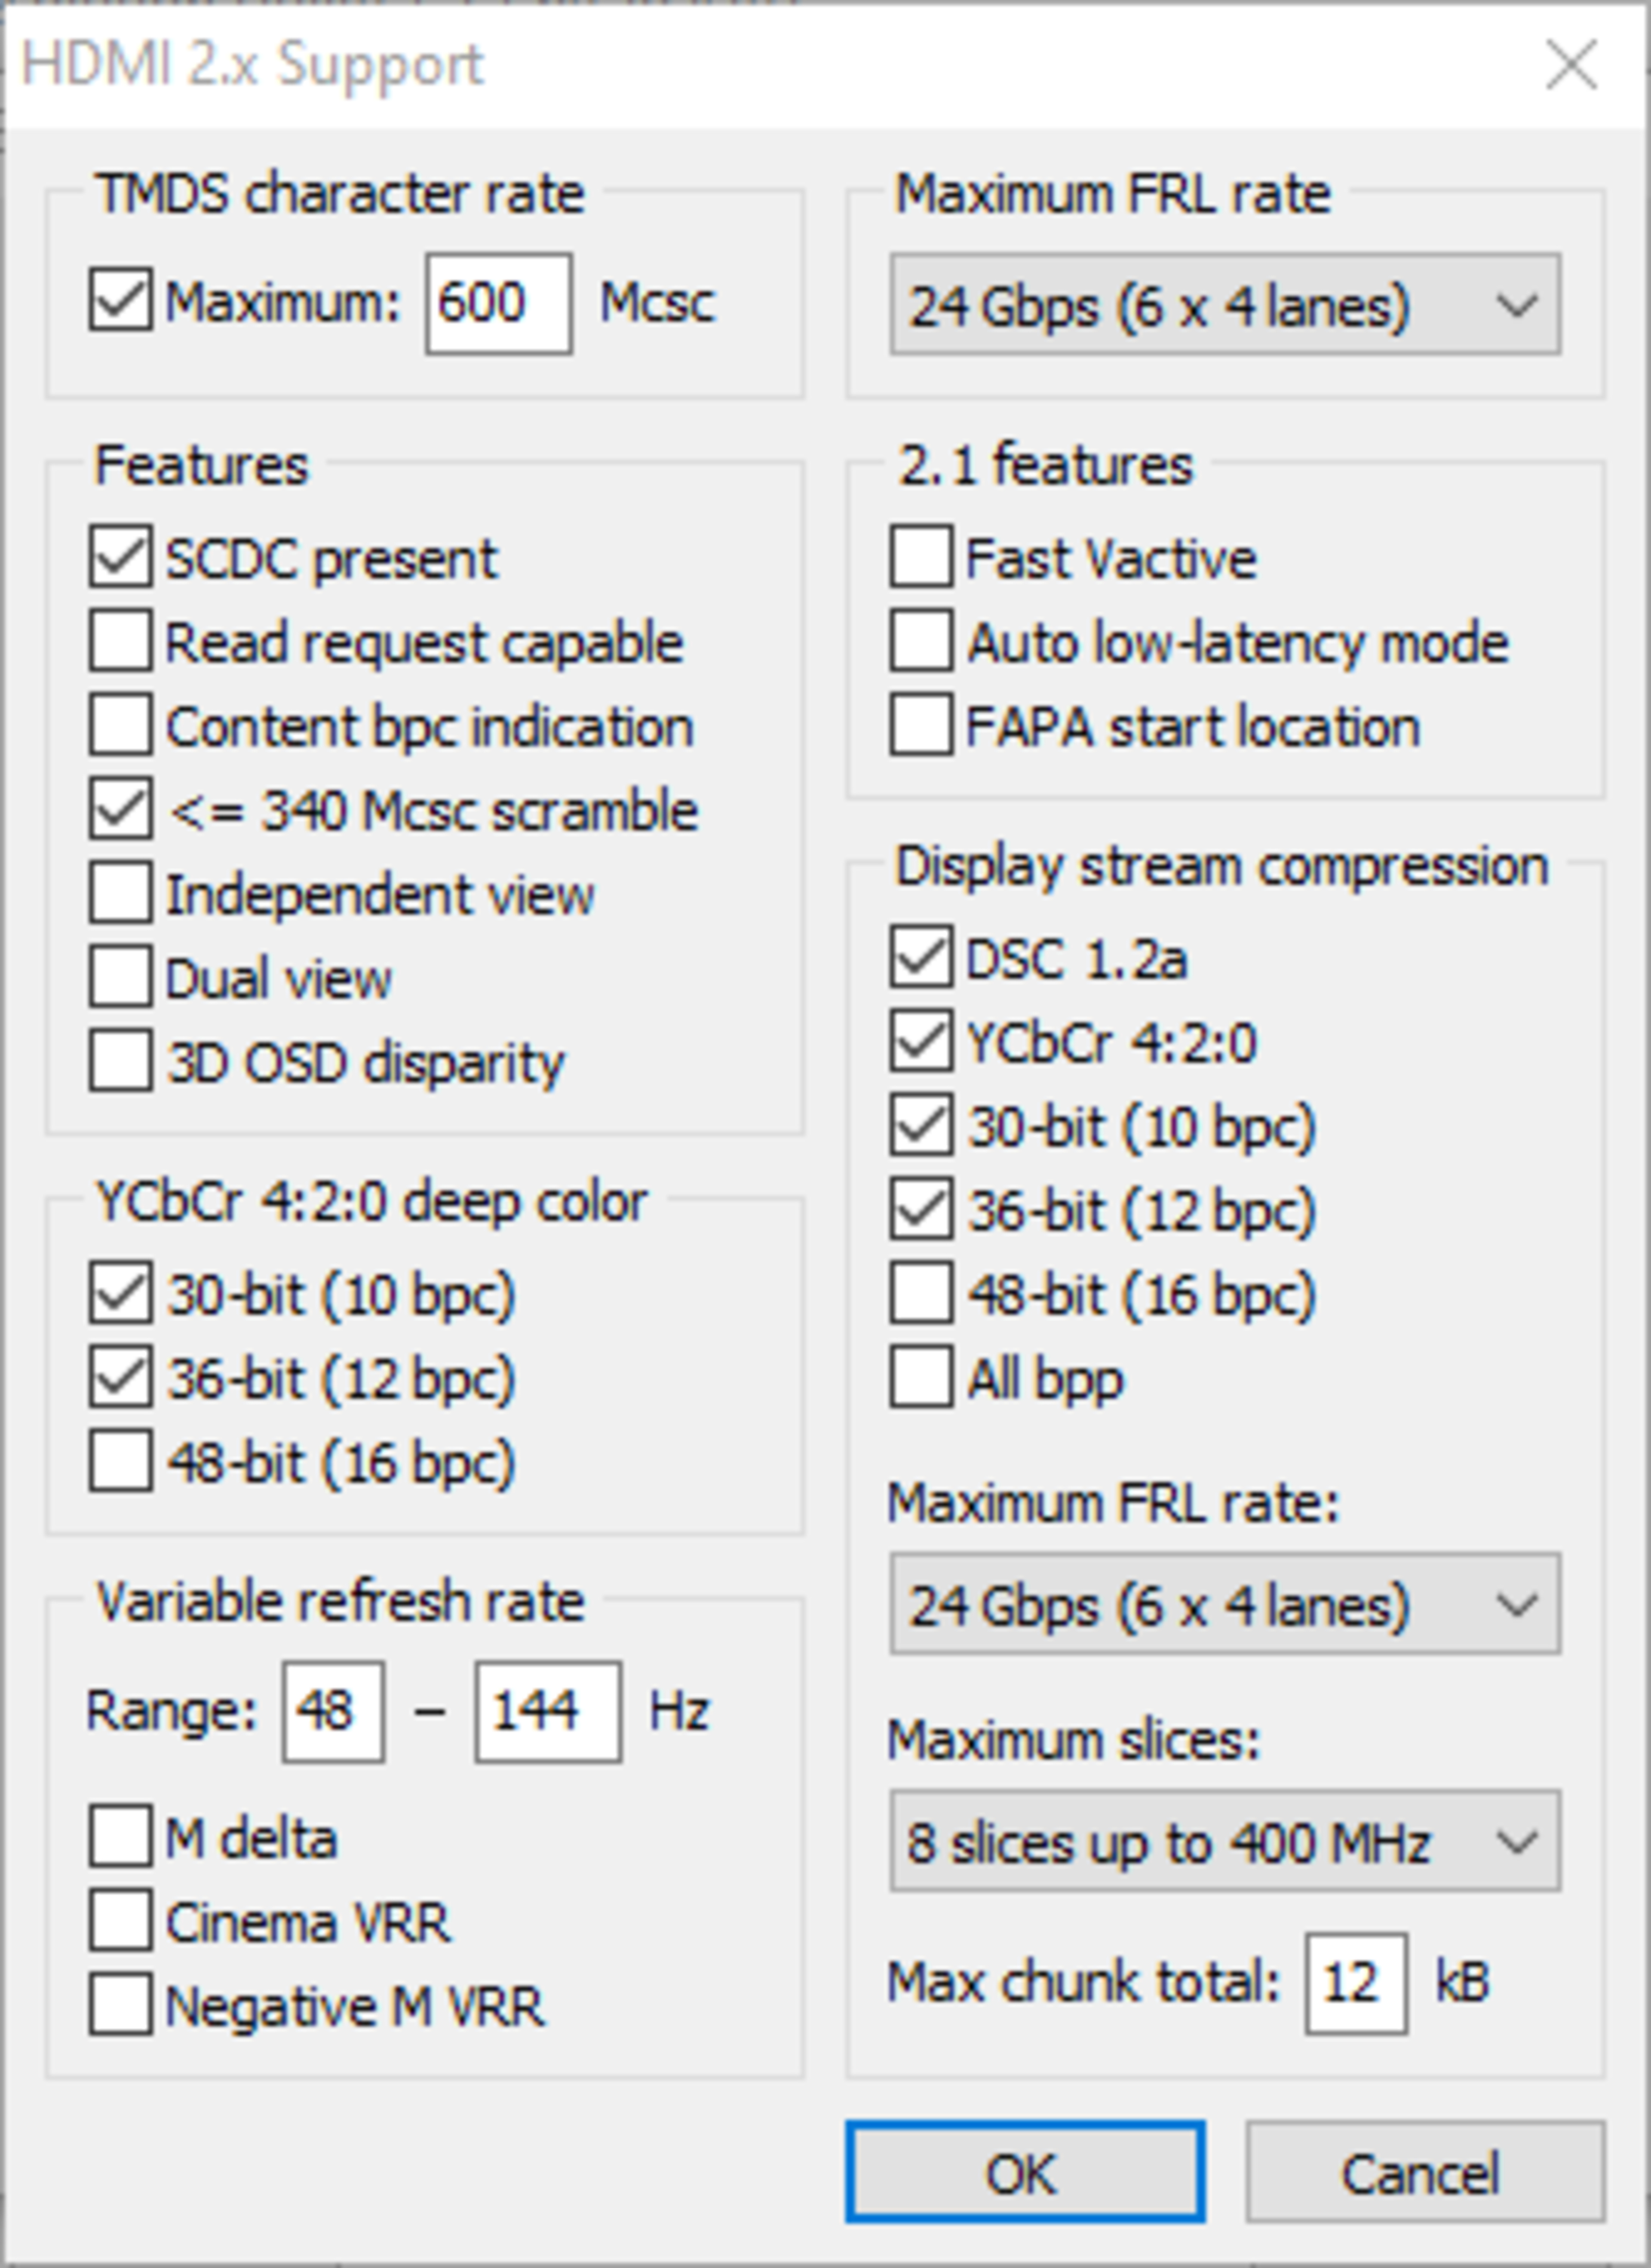Expand the DSC Maximum FRL rate dropdown

[1224, 1604]
